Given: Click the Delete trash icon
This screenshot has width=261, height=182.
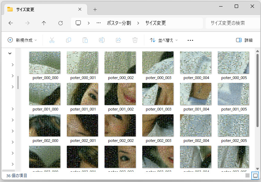Looking at the screenshot, I should pyautogui.click(x=135, y=40).
